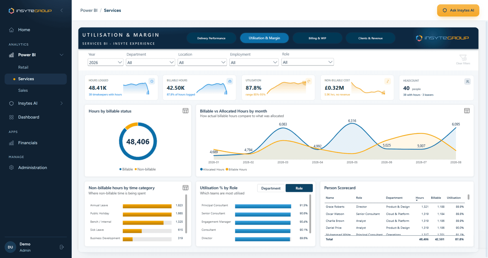Click the Person Scorecard scrollbar
The height and width of the screenshot is (258, 488).
pos(468,197)
